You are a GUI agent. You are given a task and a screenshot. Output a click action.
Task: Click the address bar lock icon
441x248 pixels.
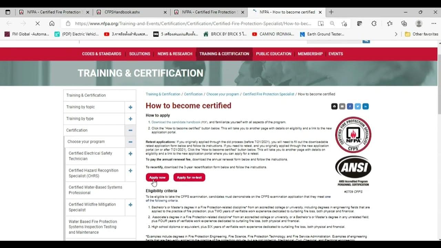[68, 23]
